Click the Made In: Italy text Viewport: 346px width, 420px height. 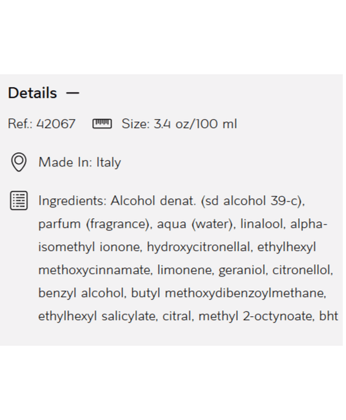tap(80, 162)
